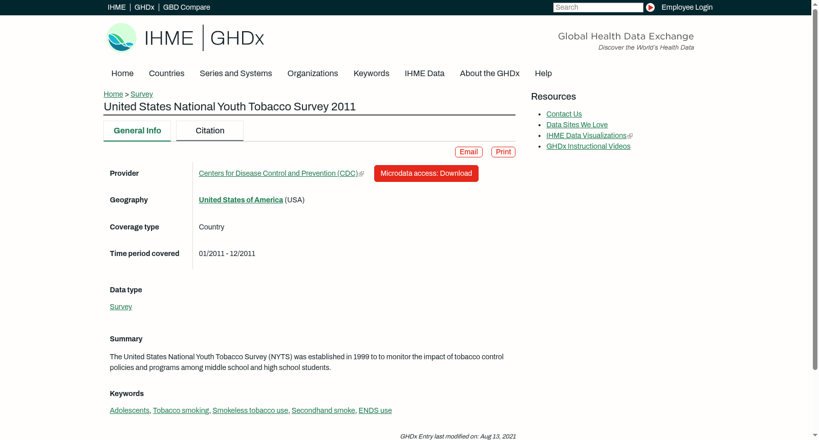Follow the Home breadcrumb link
This screenshot has height=440, width=819.
pyautogui.click(x=113, y=94)
